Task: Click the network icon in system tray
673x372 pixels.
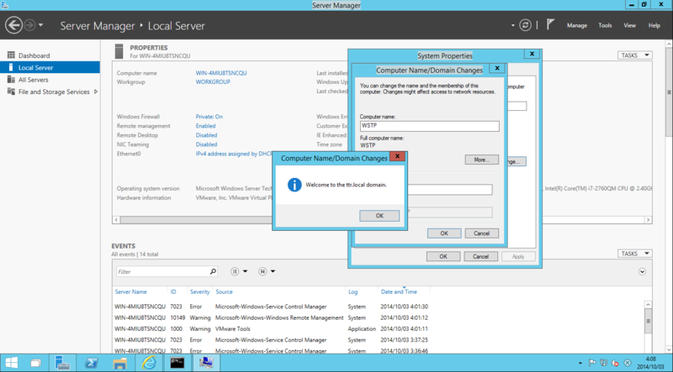Action: tap(604, 363)
